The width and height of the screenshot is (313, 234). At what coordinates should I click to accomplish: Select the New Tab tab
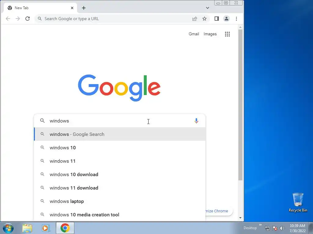[x=40, y=8]
